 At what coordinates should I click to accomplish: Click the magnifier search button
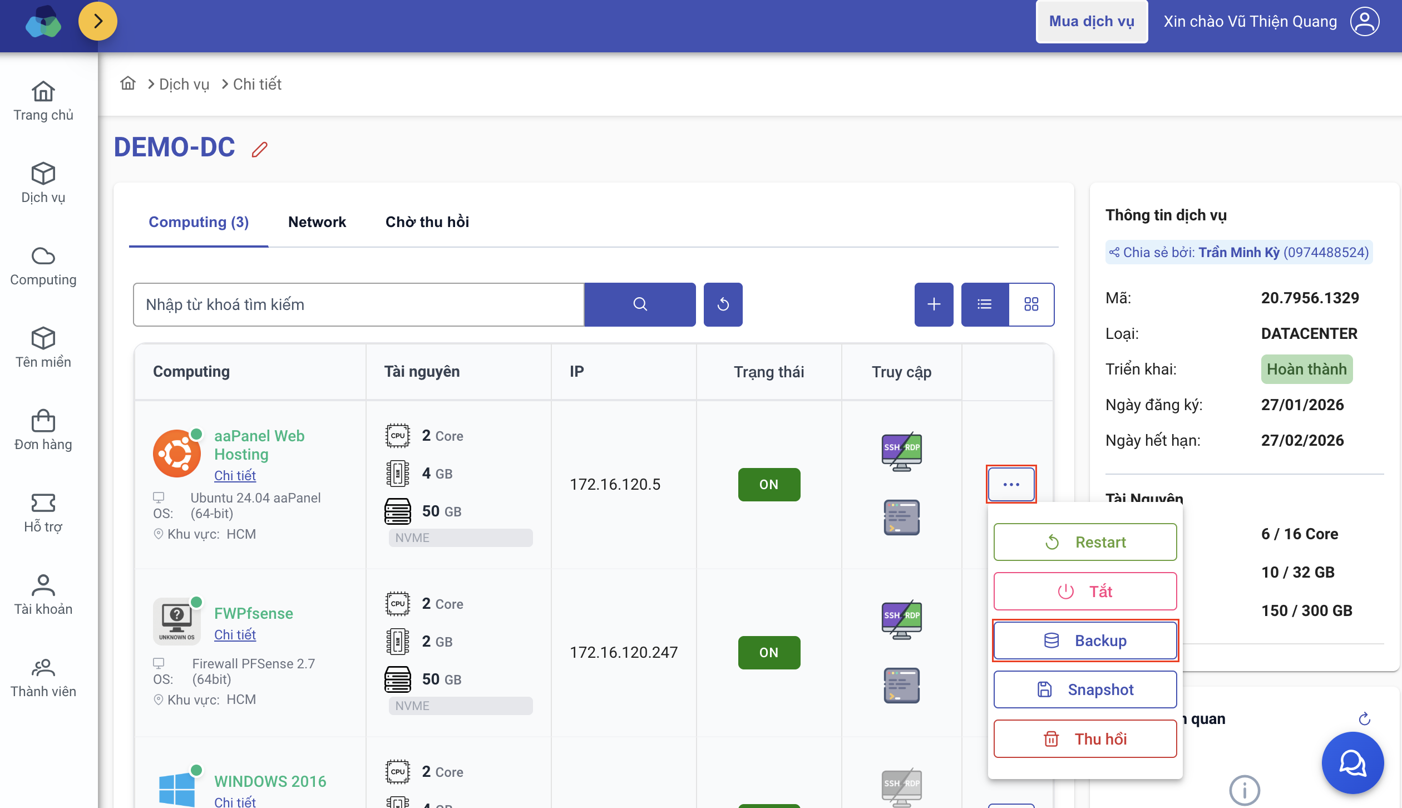pyautogui.click(x=640, y=304)
